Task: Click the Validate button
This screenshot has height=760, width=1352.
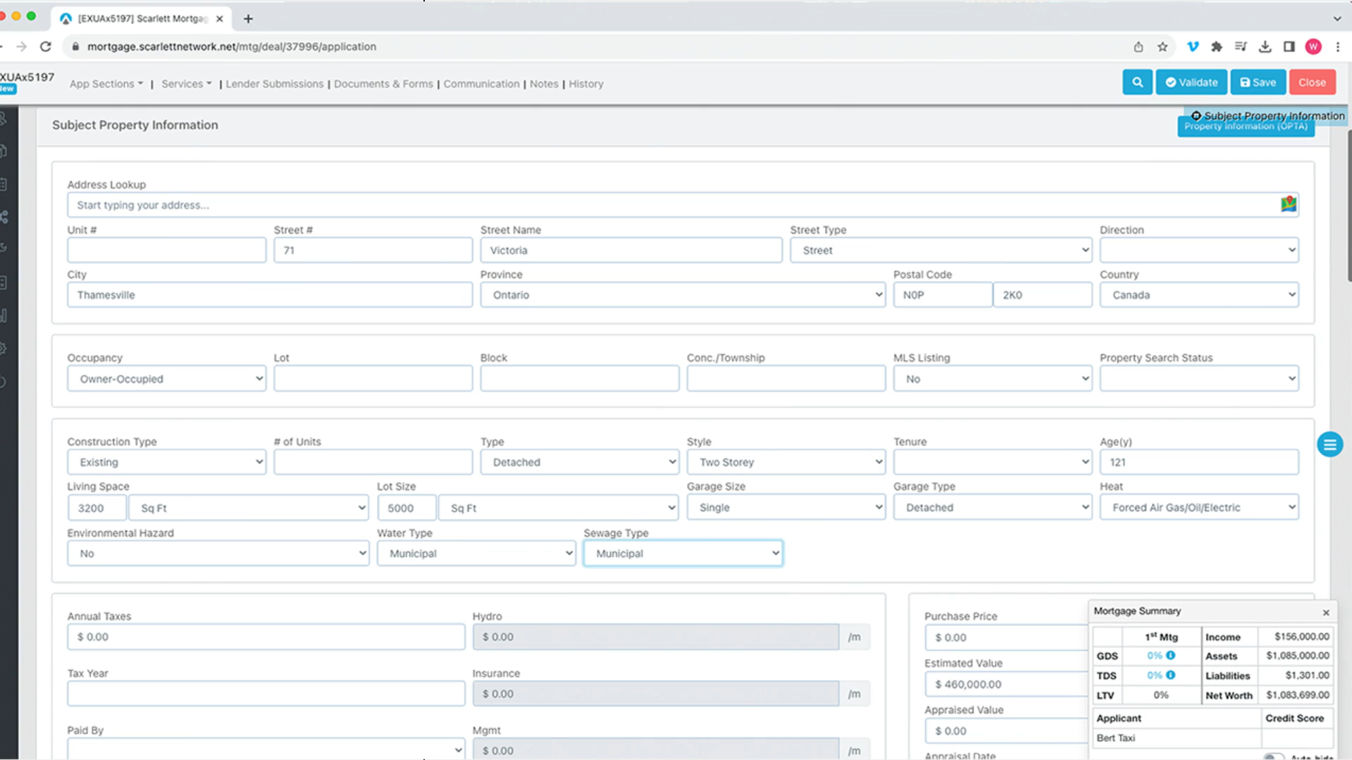Action: pyautogui.click(x=1191, y=82)
